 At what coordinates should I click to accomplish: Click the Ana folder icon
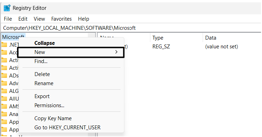pos(4,114)
